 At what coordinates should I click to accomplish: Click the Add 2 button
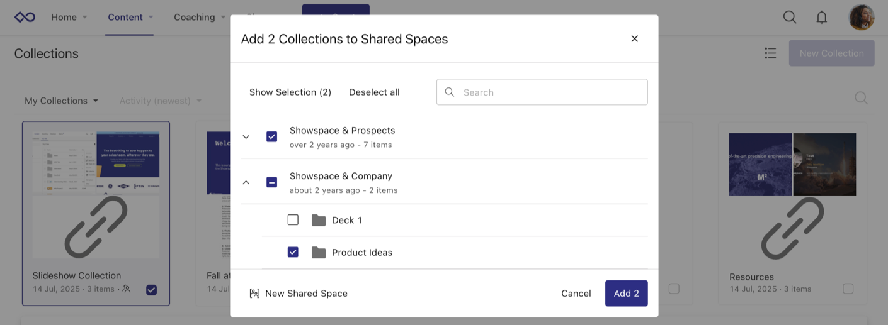click(x=627, y=294)
